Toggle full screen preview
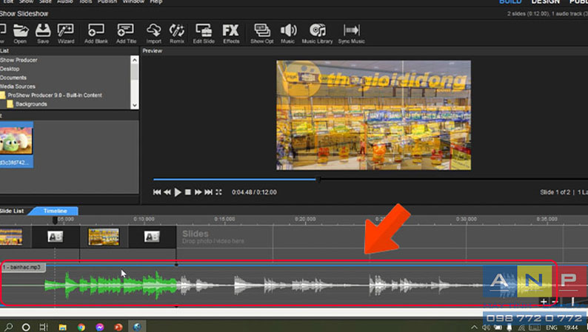The height and width of the screenshot is (332, 588). pos(218,192)
